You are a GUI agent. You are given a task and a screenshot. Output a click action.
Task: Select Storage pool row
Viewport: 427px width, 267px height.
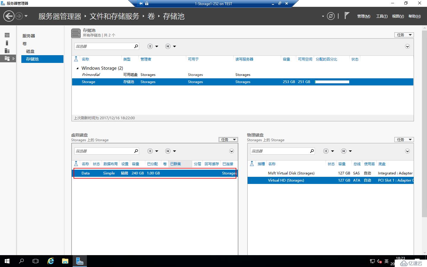click(x=243, y=82)
